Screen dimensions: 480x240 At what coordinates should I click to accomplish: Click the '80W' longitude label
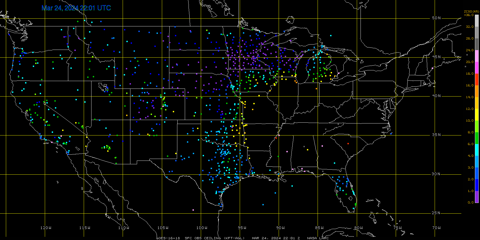pyautogui.click(x=359, y=228)
